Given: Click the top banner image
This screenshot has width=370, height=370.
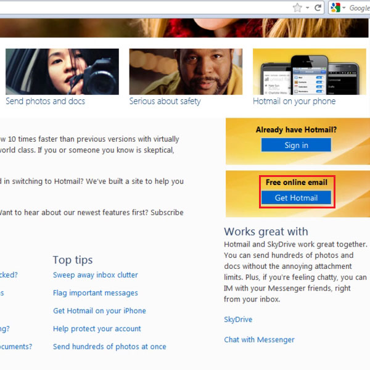Looking at the screenshot, I should [x=184, y=28].
